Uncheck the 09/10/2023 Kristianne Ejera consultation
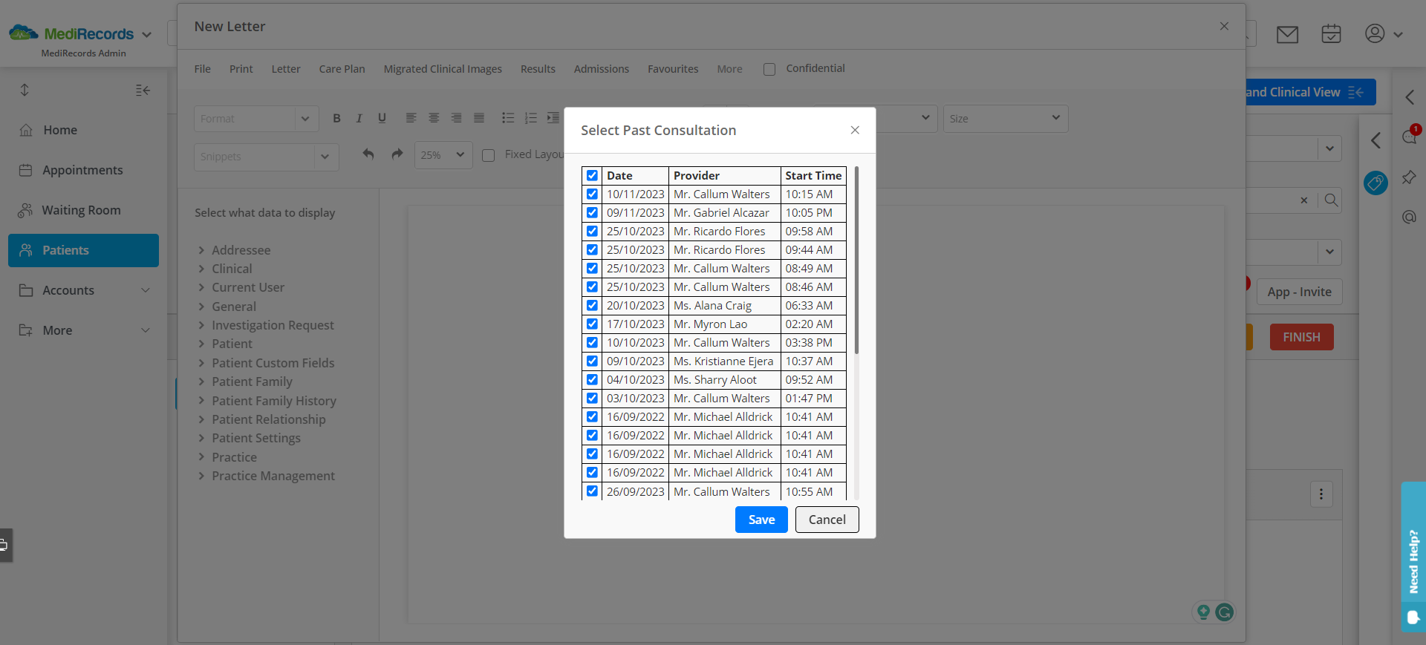Viewport: 1426px width, 645px height. (592, 361)
